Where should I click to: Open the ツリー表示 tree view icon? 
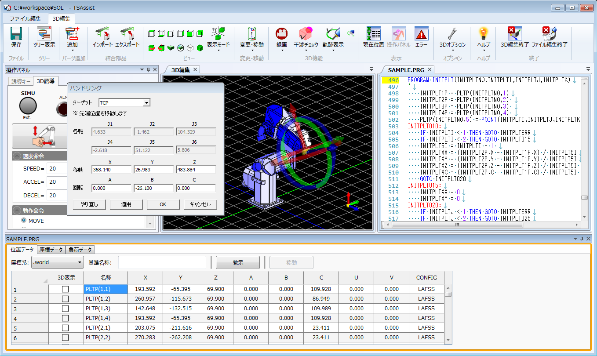tap(44, 34)
